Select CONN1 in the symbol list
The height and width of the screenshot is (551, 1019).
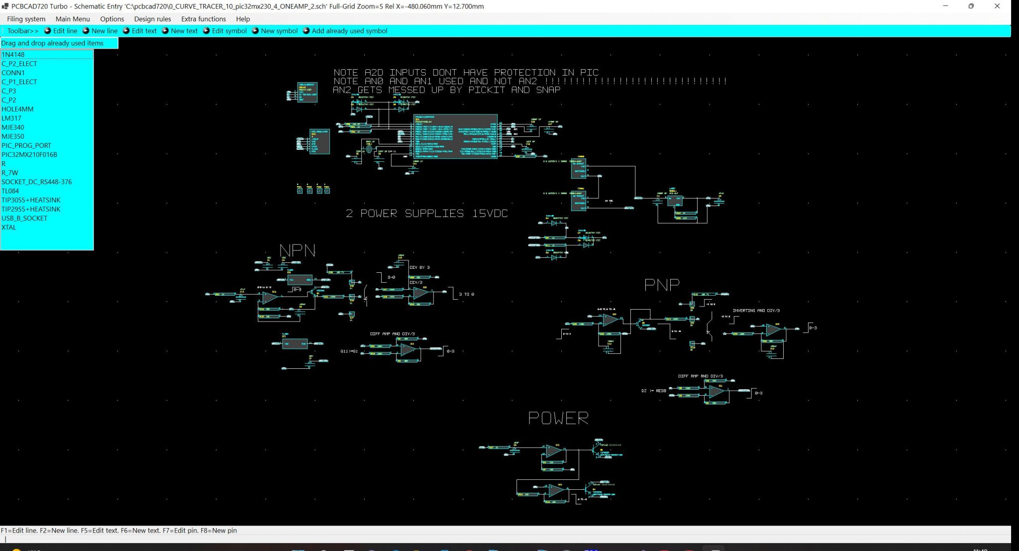pos(47,73)
